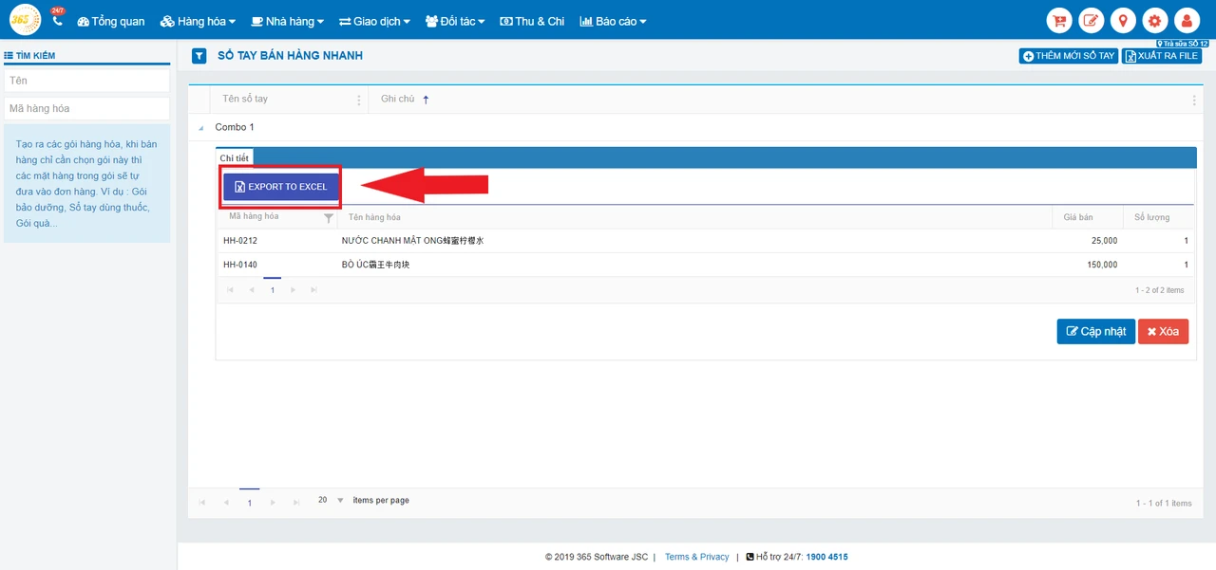The image size is (1216, 570).
Task: Click the 150,000 price cell
Action: (x=1102, y=265)
